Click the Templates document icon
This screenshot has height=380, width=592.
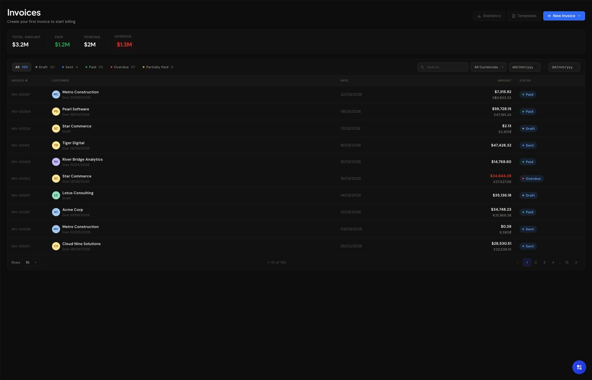point(513,16)
